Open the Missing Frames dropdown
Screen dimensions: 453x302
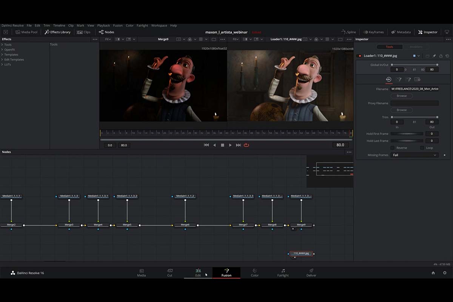(414, 155)
